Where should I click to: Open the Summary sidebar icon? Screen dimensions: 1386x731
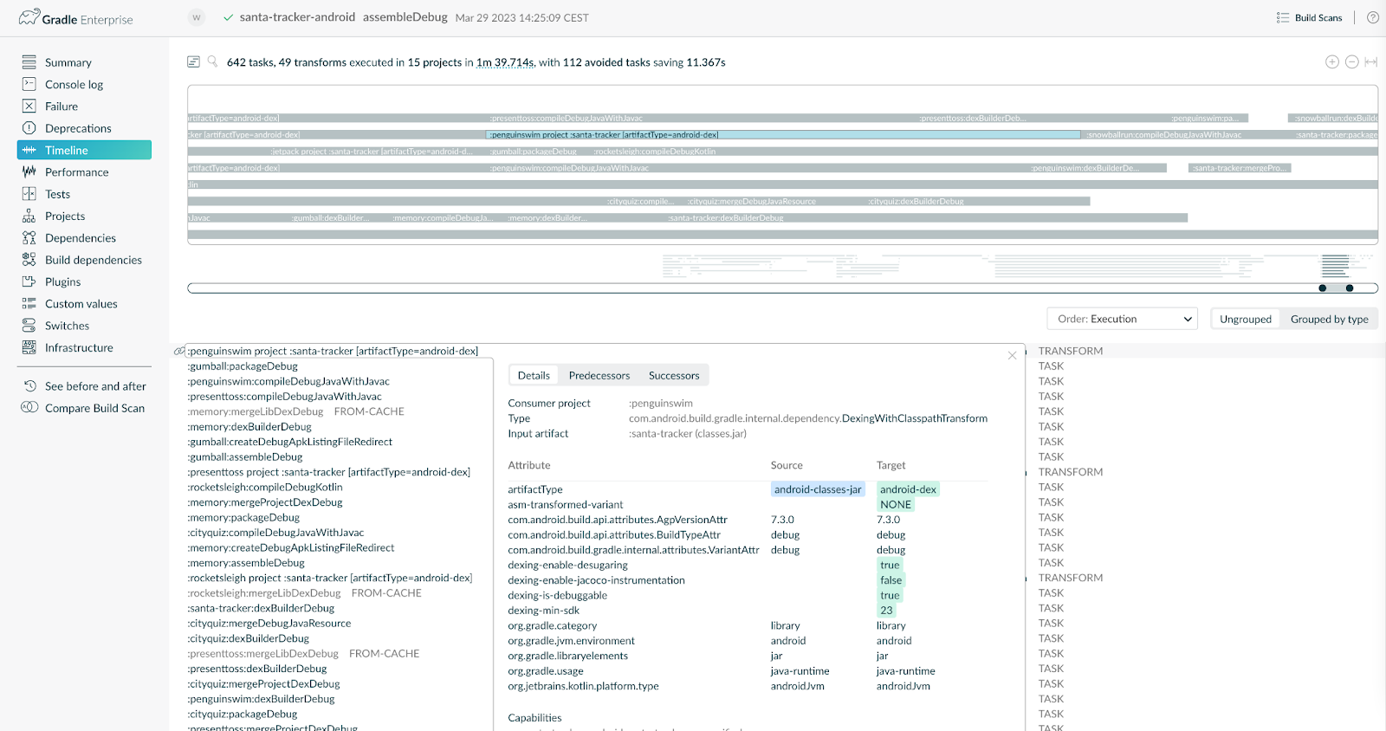pos(29,62)
